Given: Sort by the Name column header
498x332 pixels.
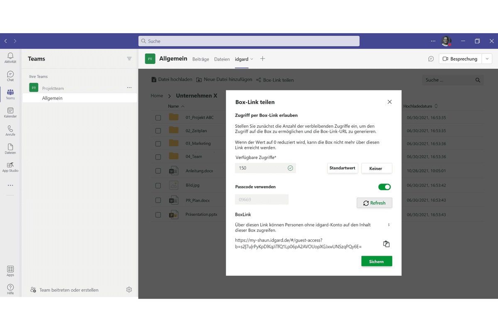Looking at the screenshot, I should point(176,106).
